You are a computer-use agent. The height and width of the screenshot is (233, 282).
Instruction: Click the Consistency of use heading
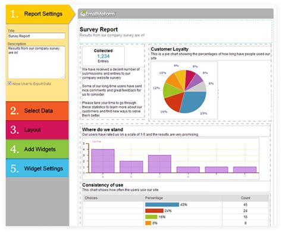(102, 185)
